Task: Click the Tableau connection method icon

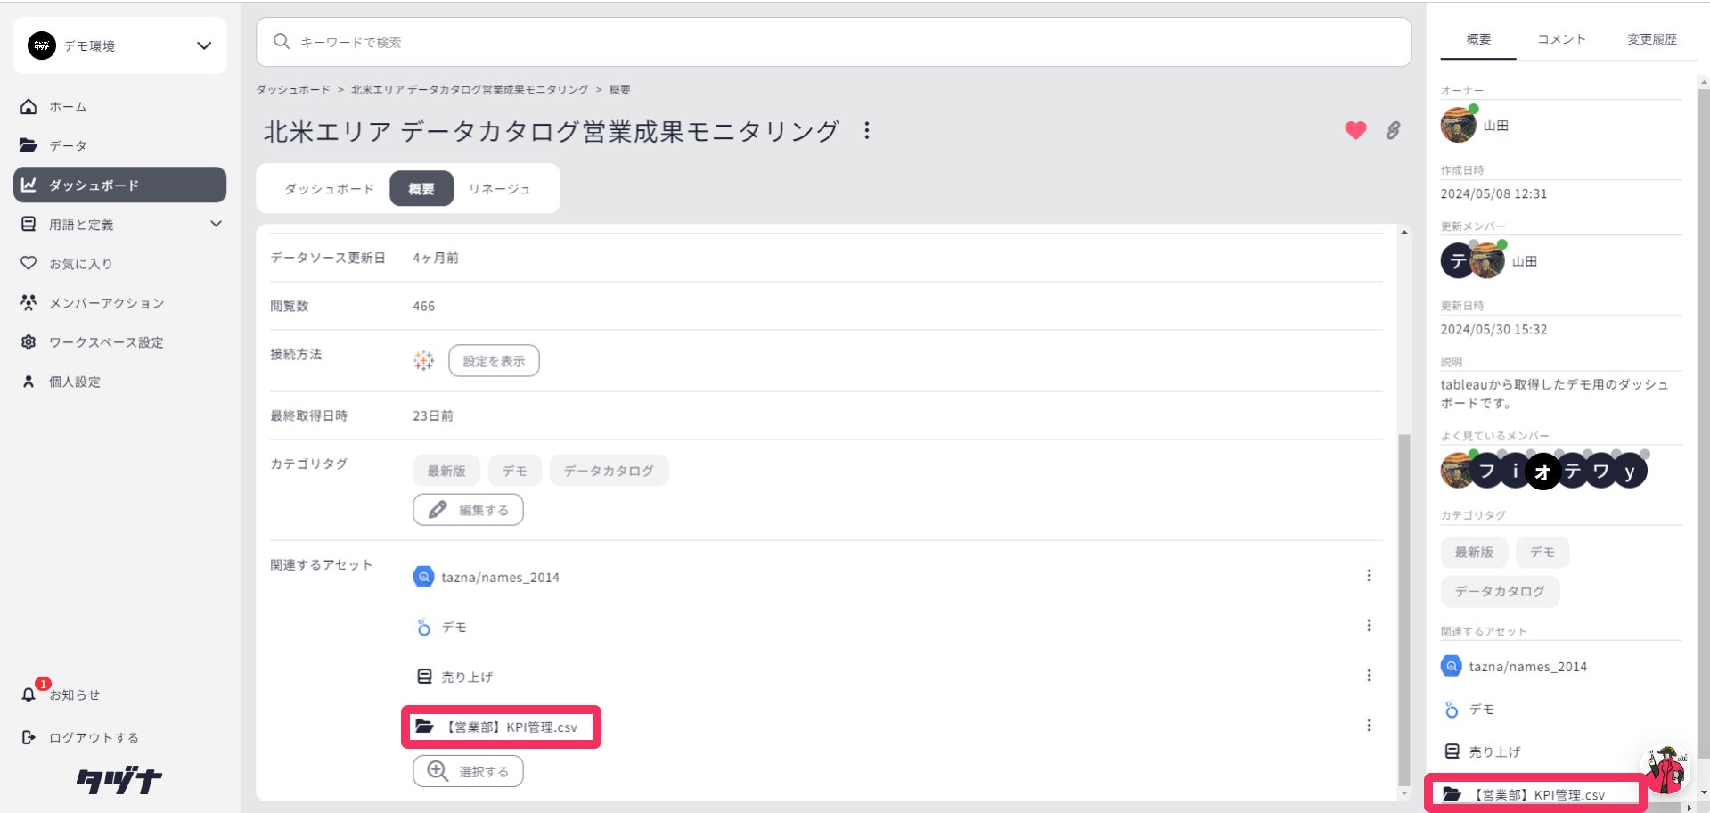Action: 423,360
